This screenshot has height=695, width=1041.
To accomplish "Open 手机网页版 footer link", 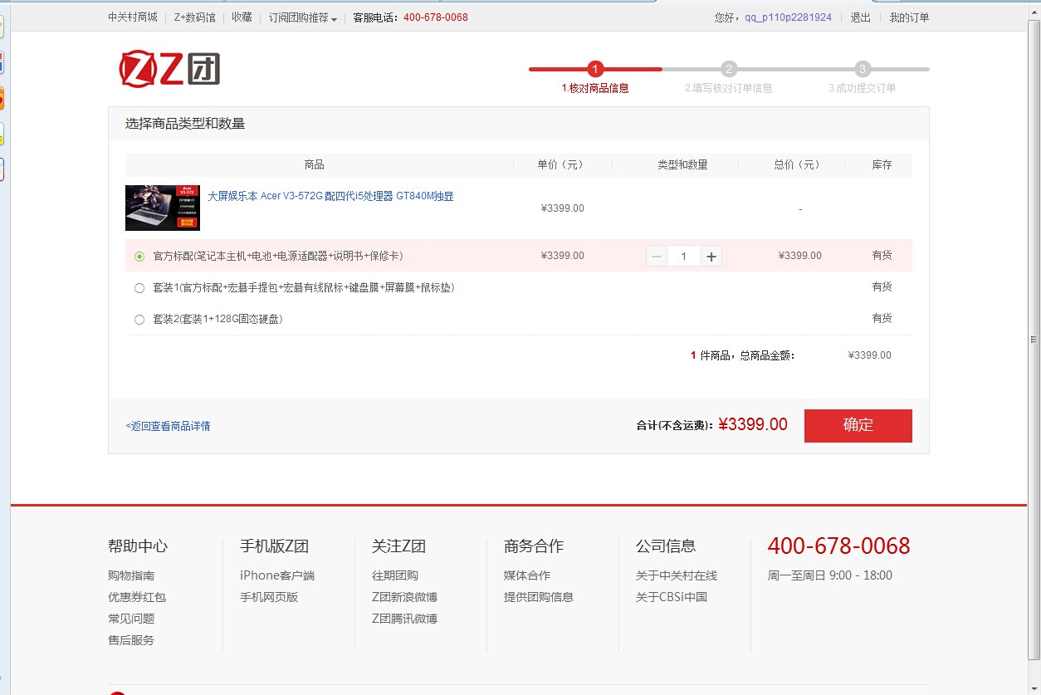I will pyautogui.click(x=269, y=597).
